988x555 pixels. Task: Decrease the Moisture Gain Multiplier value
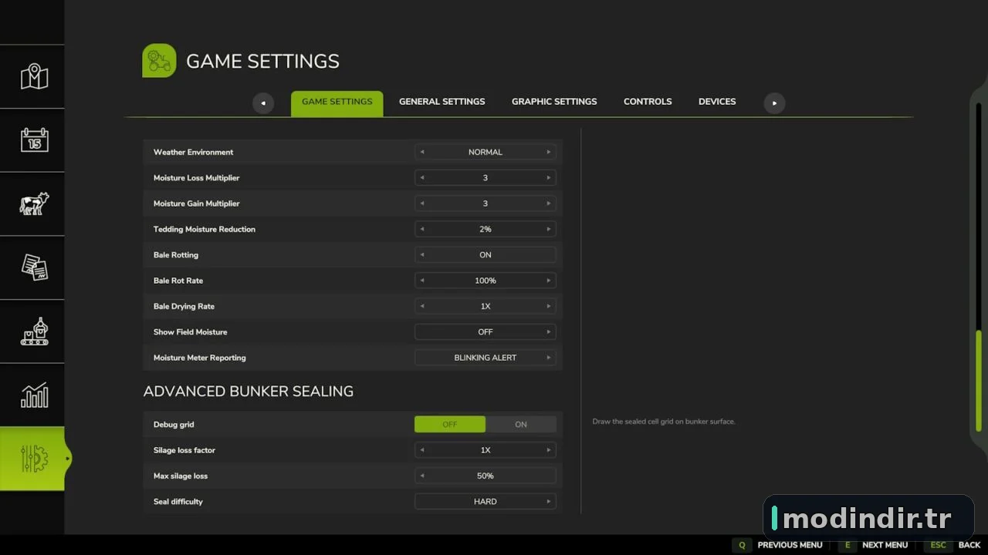click(x=421, y=203)
